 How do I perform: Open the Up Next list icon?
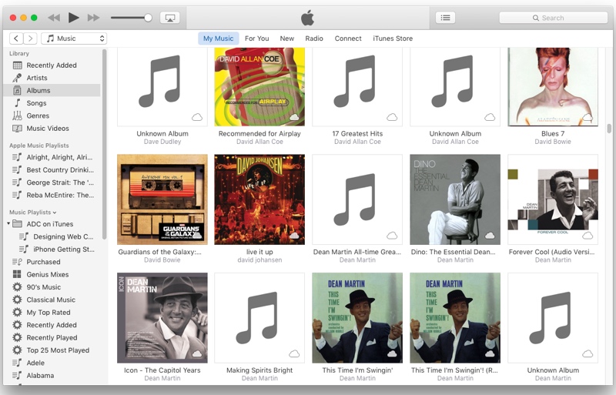445,17
